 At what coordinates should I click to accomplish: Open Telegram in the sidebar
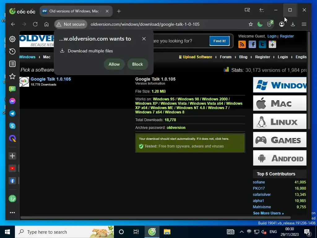[12, 113]
